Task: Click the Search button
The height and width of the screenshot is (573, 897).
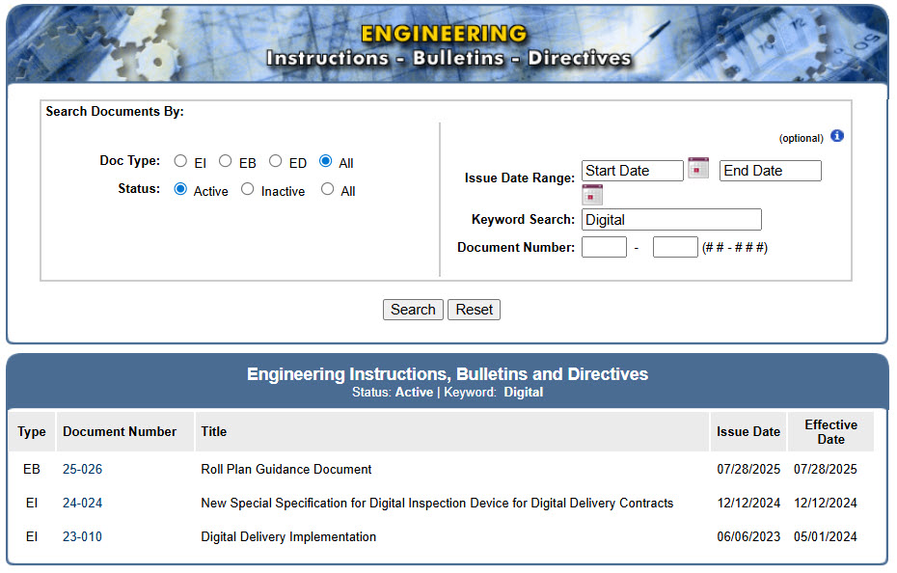Action: tap(413, 310)
